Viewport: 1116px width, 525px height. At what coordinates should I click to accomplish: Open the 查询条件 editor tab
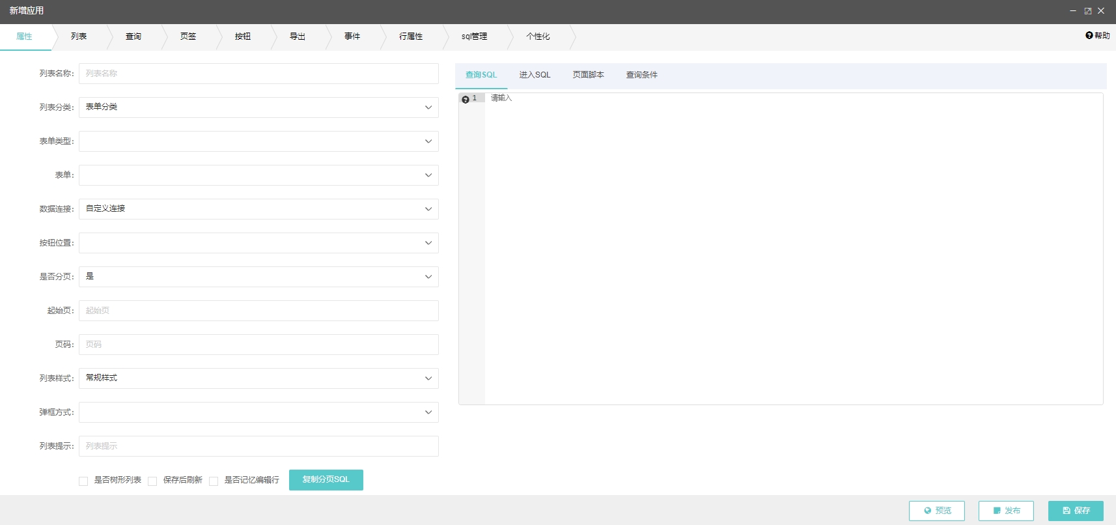(x=641, y=75)
